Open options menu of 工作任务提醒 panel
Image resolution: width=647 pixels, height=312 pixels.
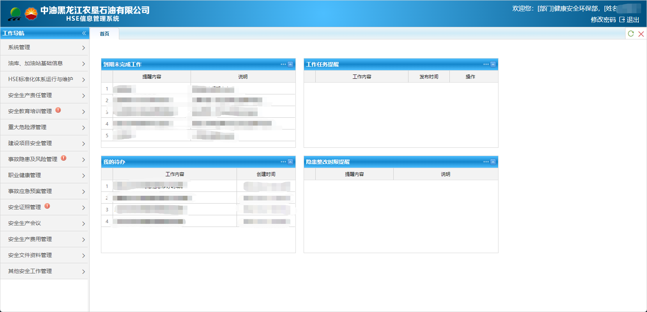(x=486, y=64)
